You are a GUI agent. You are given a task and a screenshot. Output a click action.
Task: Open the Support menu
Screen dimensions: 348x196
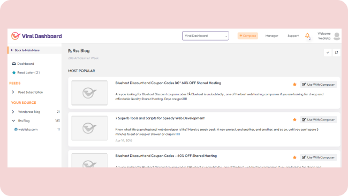point(293,36)
